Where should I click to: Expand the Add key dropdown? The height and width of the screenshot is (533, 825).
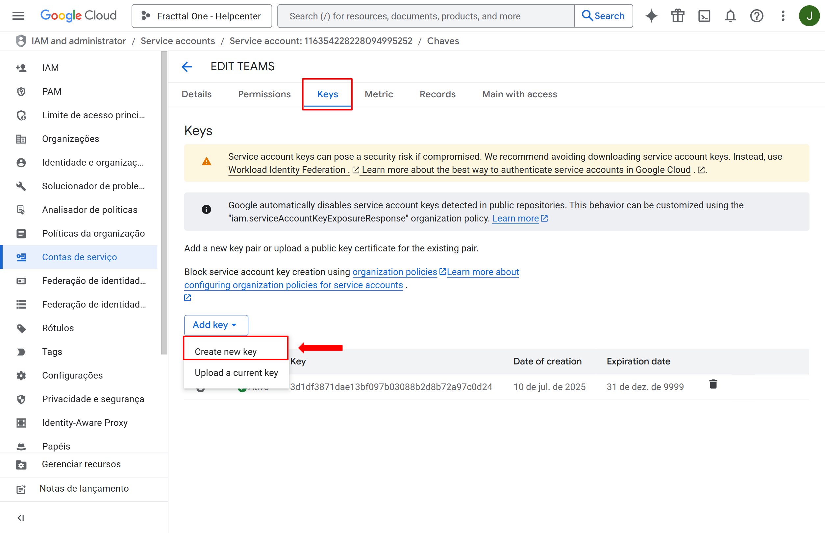click(215, 325)
